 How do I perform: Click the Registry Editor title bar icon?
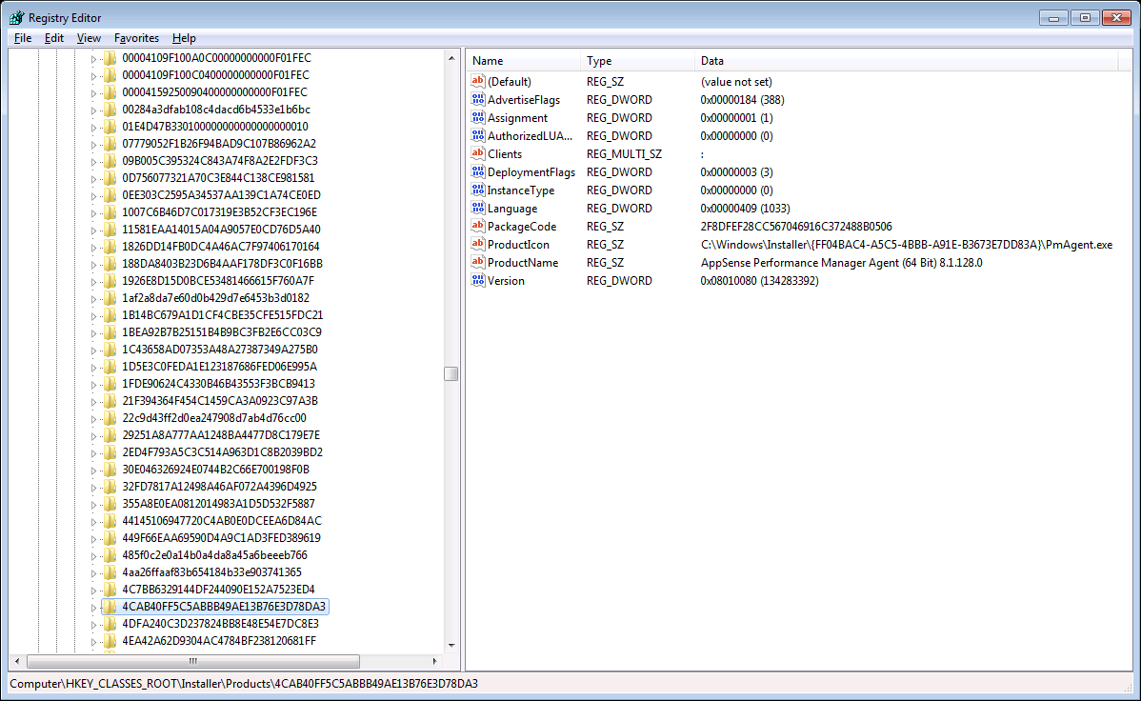coord(17,17)
